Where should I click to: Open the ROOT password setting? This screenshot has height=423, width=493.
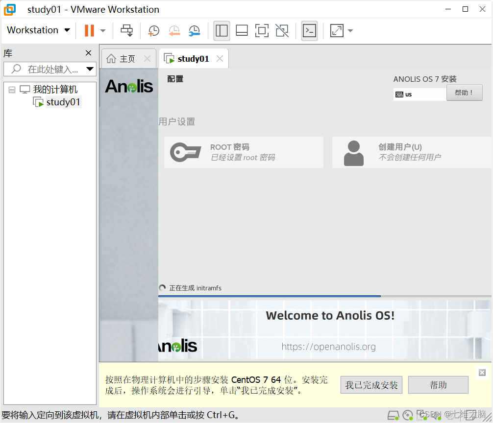point(244,152)
